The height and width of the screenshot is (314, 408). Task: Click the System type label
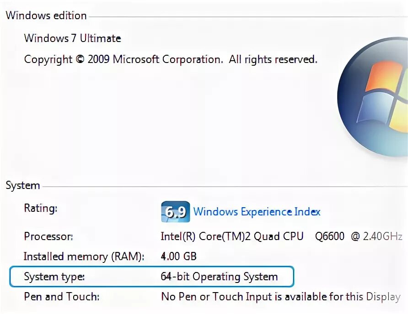[x=54, y=277]
